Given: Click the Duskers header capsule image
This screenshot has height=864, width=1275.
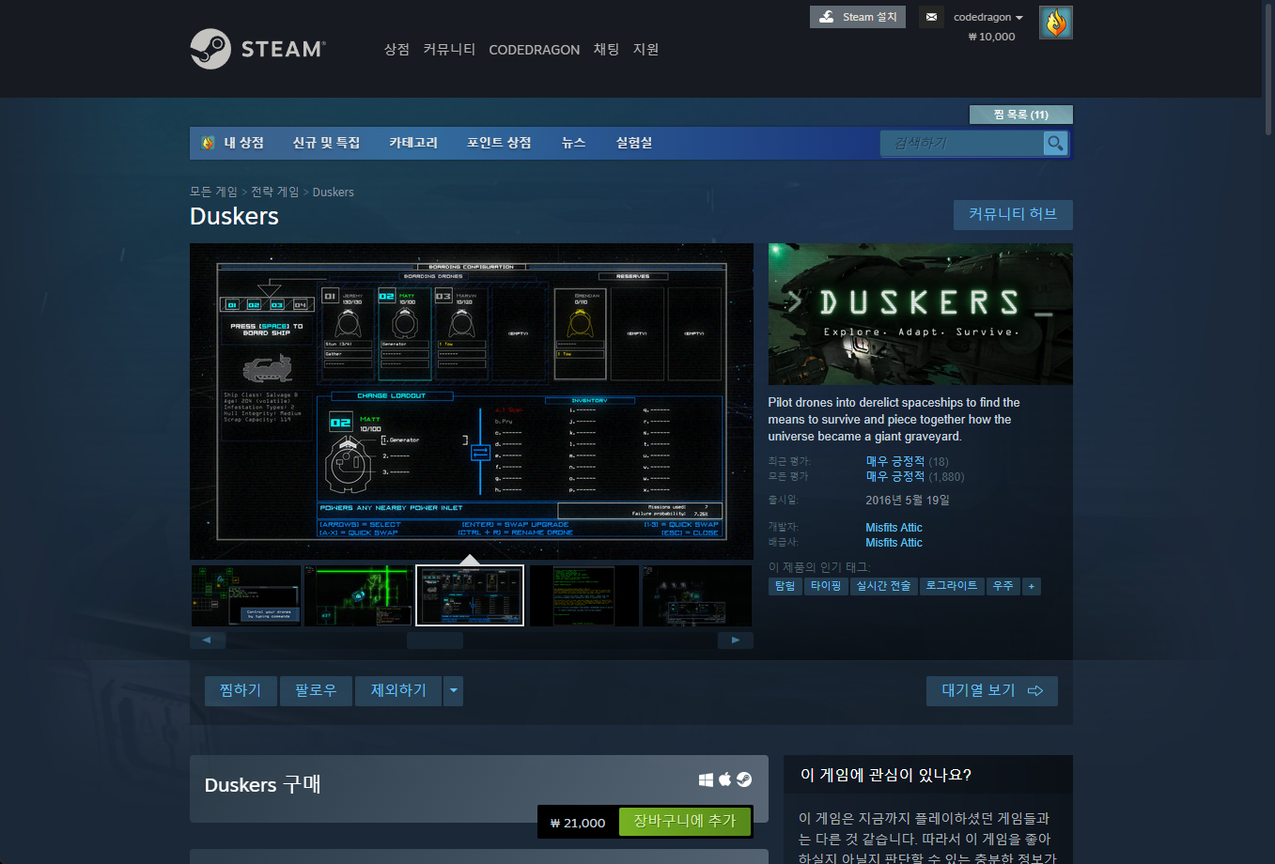Looking at the screenshot, I should coord(920,314).
